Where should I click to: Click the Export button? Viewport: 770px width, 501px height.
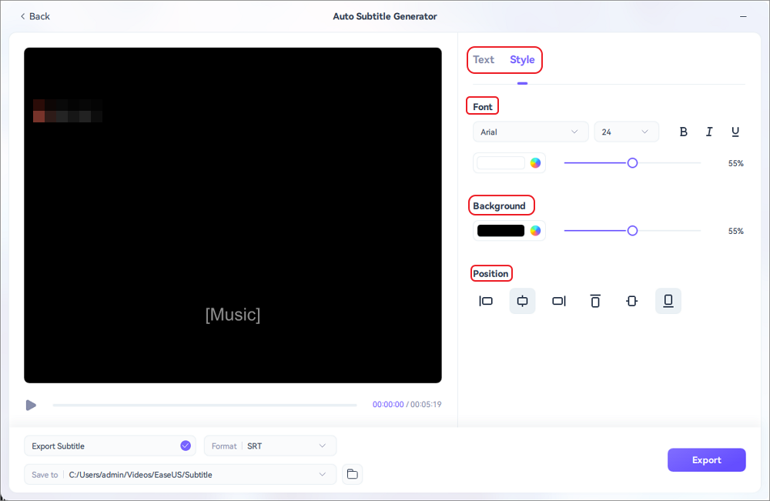(x=706, y=460)
